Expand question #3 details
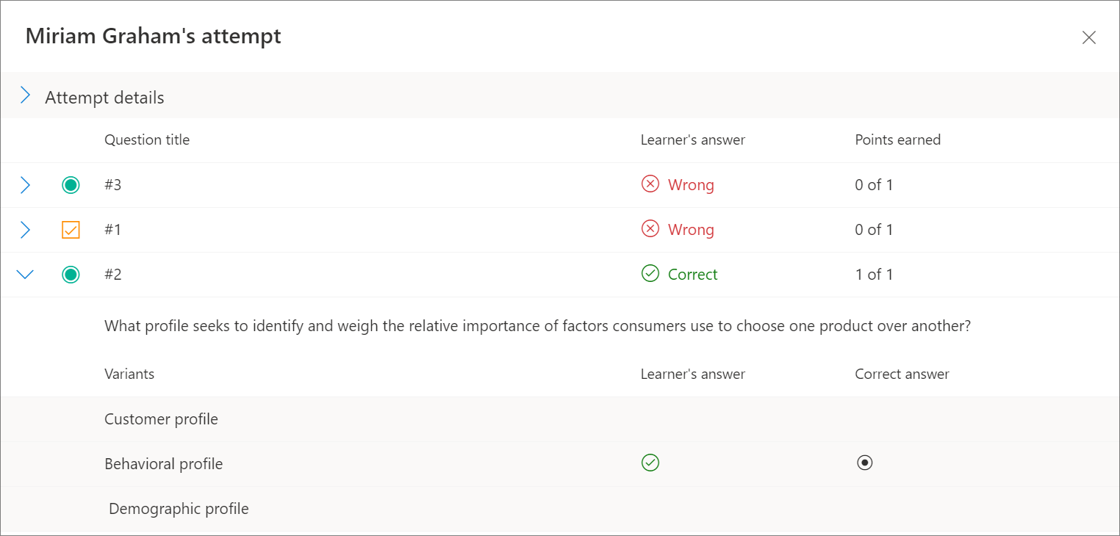This screenshot has height=536, width=1120. (25, 185)
